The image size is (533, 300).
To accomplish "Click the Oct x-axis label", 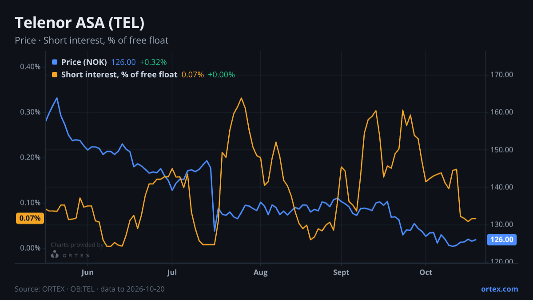I will pos(426,272).
